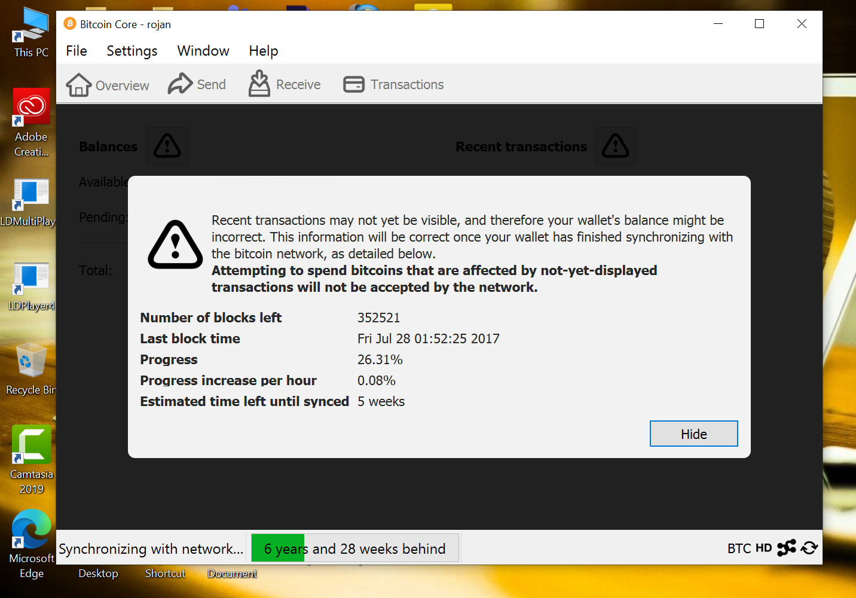Open the Settings menu

tap(132, 51)
